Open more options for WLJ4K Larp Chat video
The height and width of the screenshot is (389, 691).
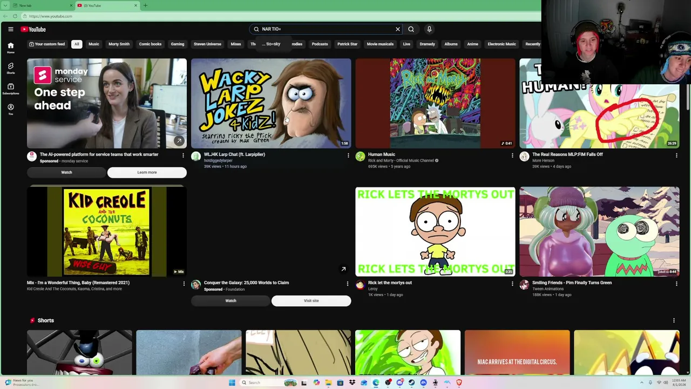point(348,156)
